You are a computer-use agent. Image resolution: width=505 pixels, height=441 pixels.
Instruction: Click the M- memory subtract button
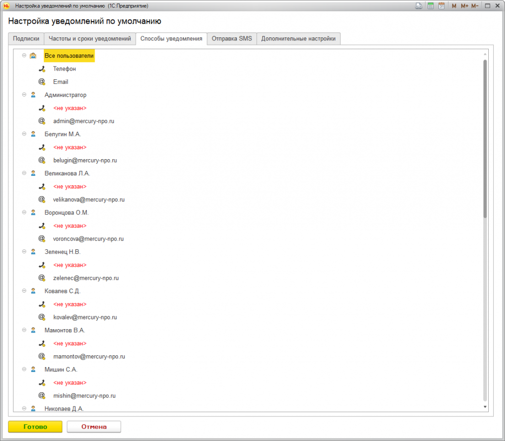point(475,6)
